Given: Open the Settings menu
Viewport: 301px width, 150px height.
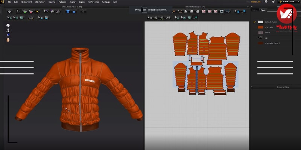Looking at the screenshot, I should pyautogui.click(x=106, y=2).
